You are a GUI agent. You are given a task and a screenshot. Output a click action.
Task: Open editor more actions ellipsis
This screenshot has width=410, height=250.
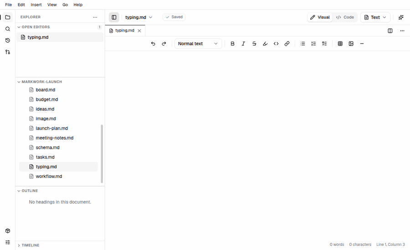[x=402, y=31]
